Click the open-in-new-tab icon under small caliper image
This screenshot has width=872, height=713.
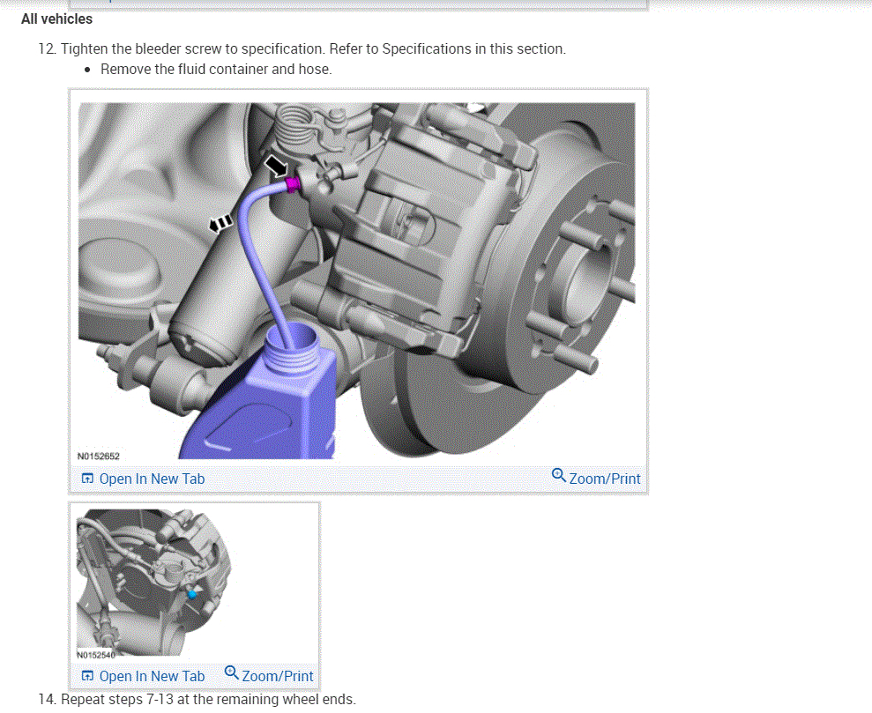[87, 676]
